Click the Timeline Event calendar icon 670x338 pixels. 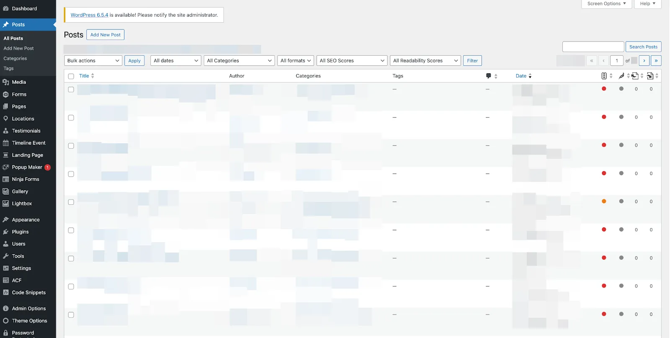(x=6, y=143)
